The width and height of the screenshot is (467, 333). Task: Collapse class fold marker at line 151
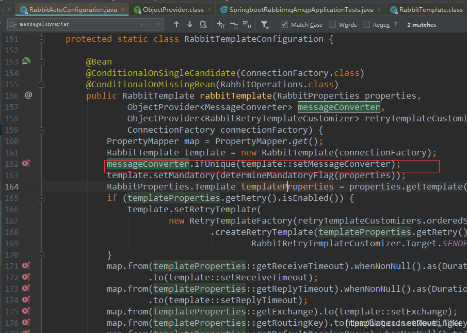point(41,39)
